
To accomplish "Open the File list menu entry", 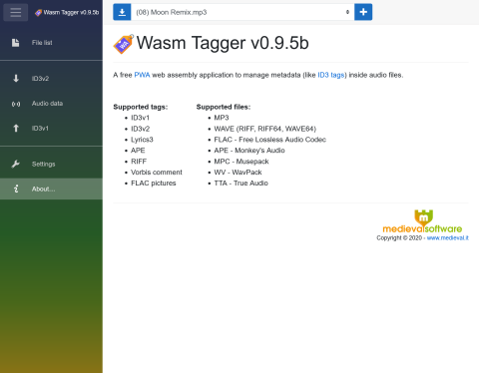I will coord(51,43).
